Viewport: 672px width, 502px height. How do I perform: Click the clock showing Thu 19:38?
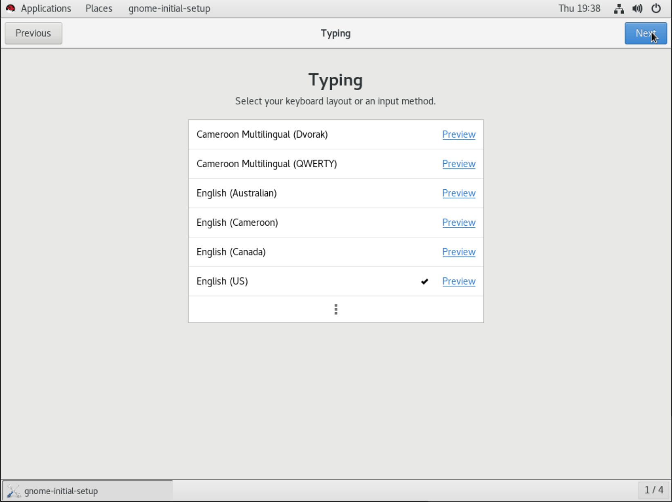579,9
